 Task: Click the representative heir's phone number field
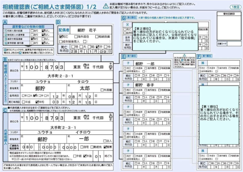click(50, 147)
